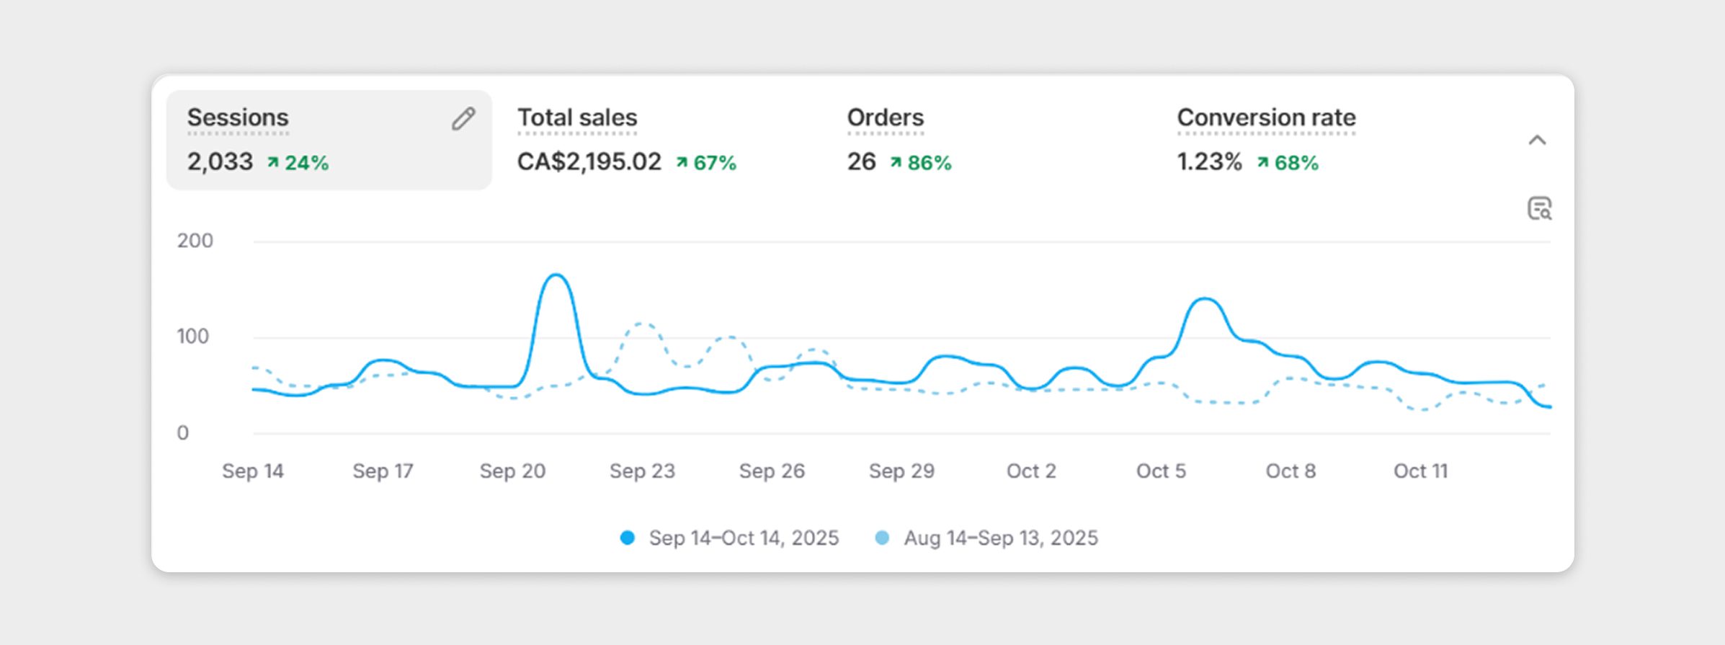Screen dimensions: 1725x645
Task: Click the Sep 26 x-axis label
Action: (772, 471)
